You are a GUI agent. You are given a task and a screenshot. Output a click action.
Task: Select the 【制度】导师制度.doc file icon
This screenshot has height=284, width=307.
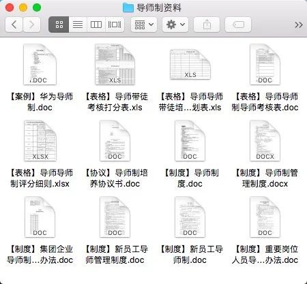(190, 141)
